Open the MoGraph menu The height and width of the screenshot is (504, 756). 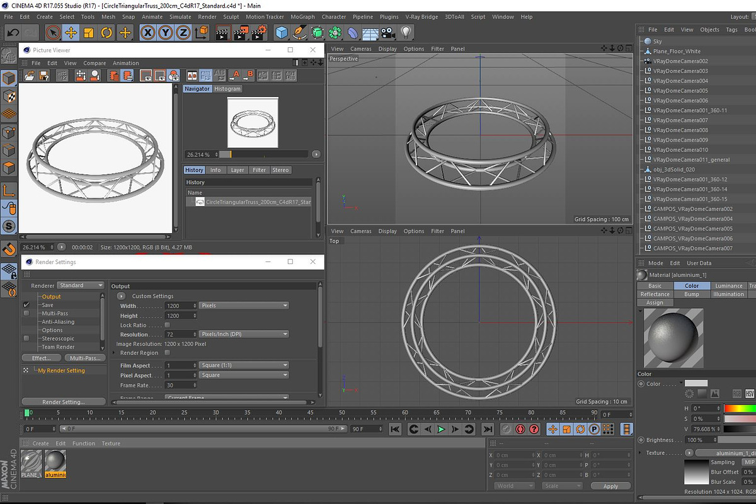pos(302,17)
